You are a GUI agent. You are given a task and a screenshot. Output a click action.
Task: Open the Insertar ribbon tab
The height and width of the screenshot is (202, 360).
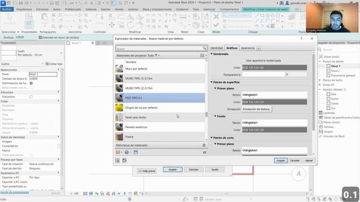tap(106, 10)
